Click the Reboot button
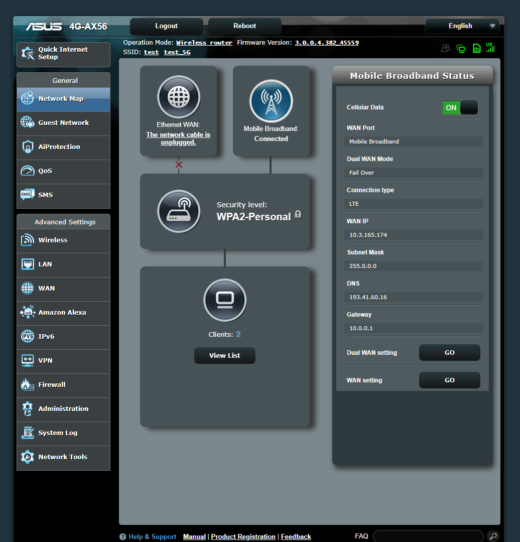Viewport: 520px width, 542px height. (x=245, y=26)
